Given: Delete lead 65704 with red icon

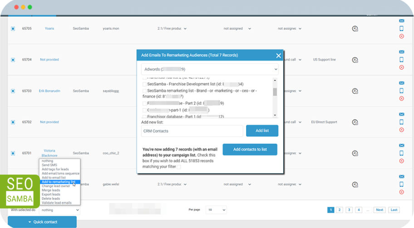Looking at the screenshot, I should tap(401, 67).
